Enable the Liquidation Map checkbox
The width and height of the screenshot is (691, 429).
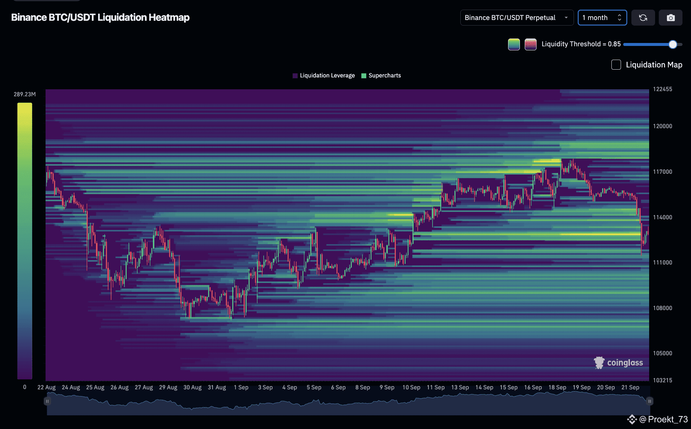tap(616, 65)
